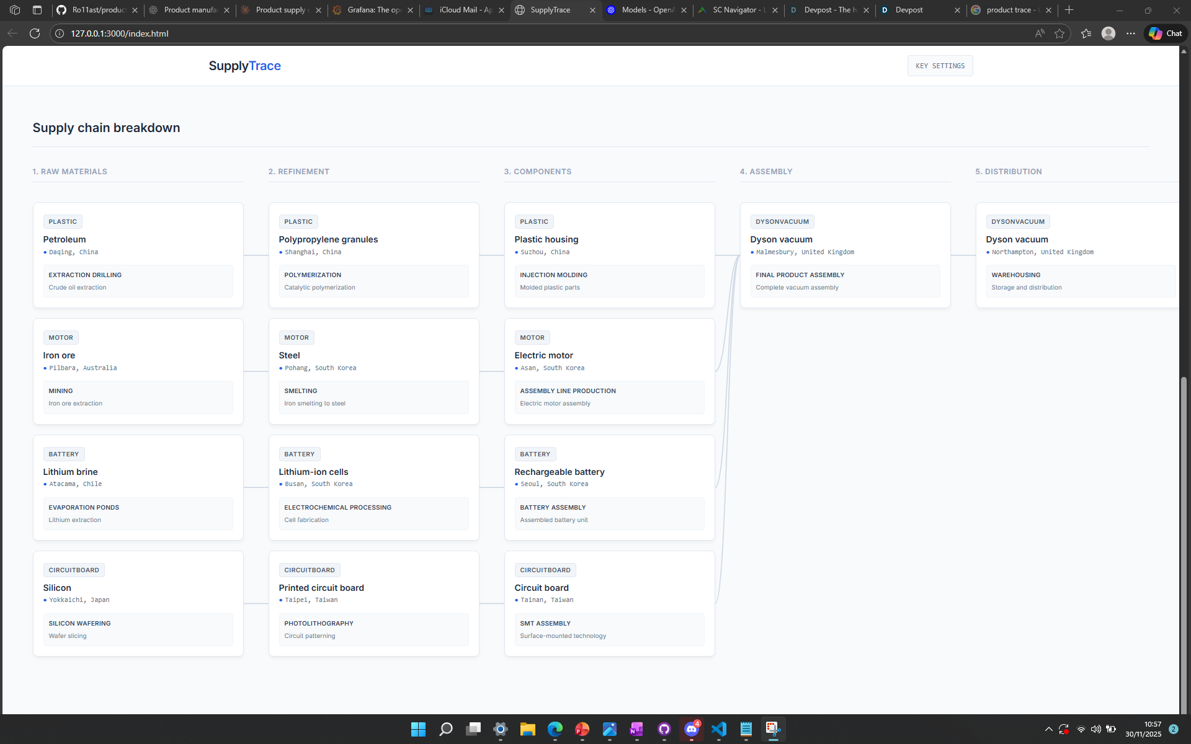Open new browser tab plus button
Viewport: 1191px width, 744px height.
tap(1069, 10)
